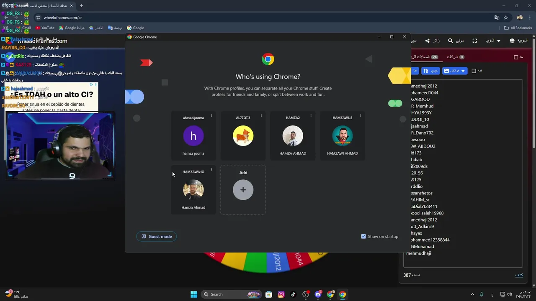The width and height of the screenshot is (536, 301).
Task: Open Instagram from the taskbar
Action: coord(281,294)
